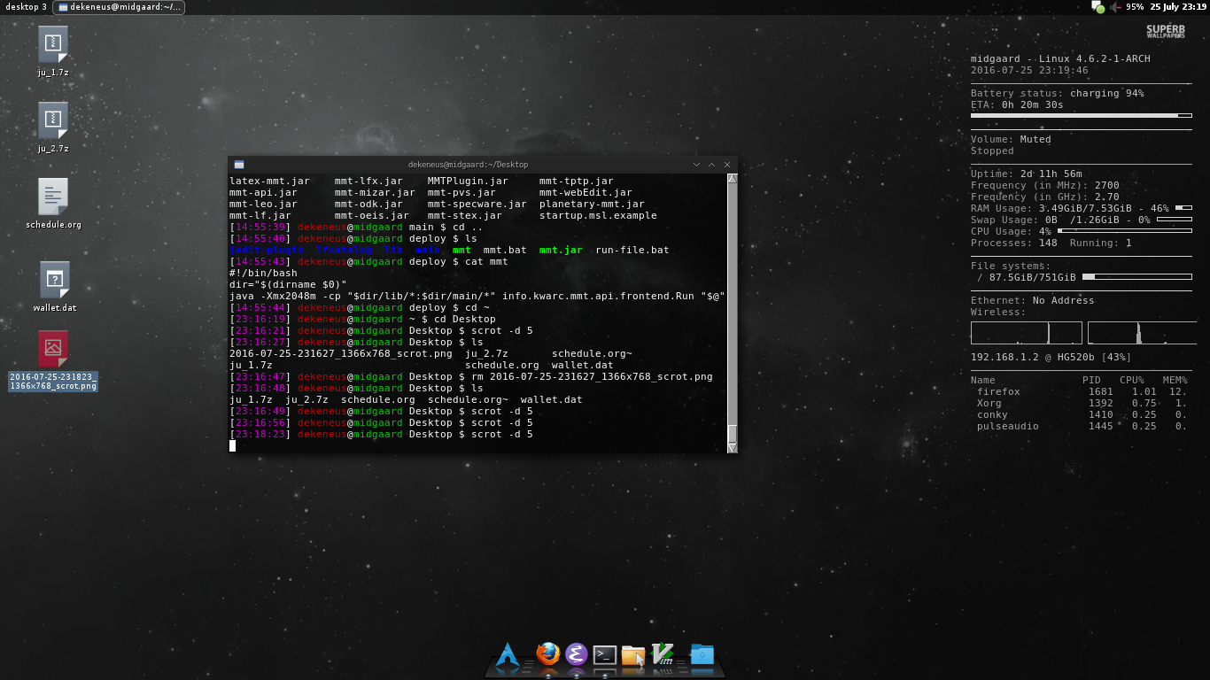The width and height of the screenshot is (1210, 680).
Task: Click 'Processes: 148' in conky
Action: pos(1014,243)
